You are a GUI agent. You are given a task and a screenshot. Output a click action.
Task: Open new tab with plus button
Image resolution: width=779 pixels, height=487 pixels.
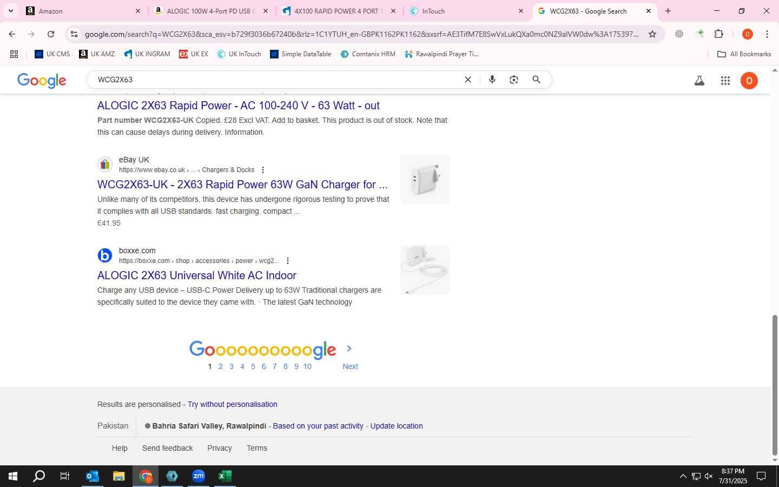[668, 11]
